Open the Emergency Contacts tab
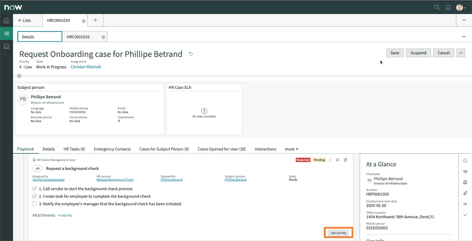This screenshot has width=472, height=241. click(x=112, y=149)
